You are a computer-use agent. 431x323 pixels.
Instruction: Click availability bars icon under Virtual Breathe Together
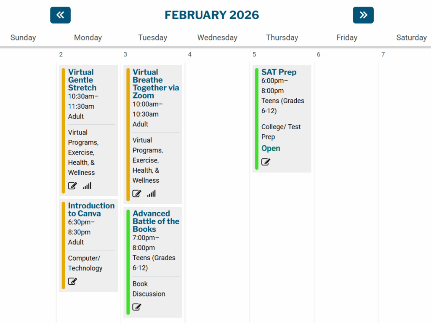(x=151, y=193)
